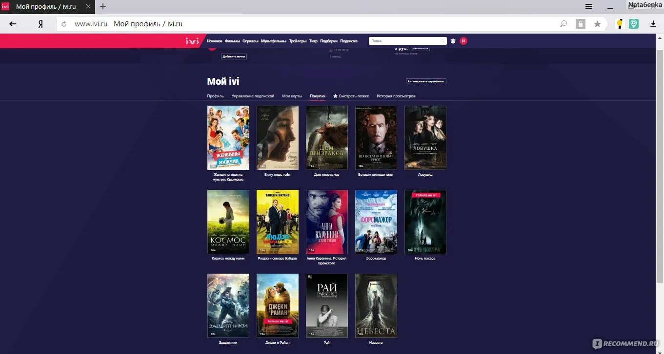Click the Yandex 'Я' home button
The width and height of the screenshot is (664, 354).
40,23
